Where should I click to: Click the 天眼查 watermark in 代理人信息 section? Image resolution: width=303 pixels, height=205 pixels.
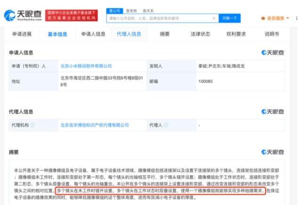click(273, 111)
